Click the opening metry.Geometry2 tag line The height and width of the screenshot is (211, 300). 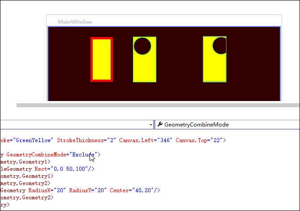25,183
